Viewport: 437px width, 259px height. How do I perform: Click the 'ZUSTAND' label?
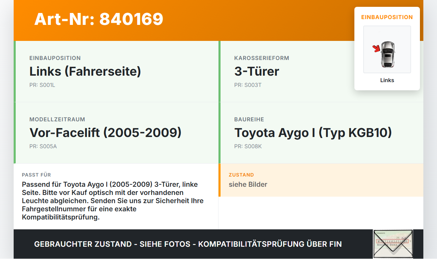tap(241, 175)
